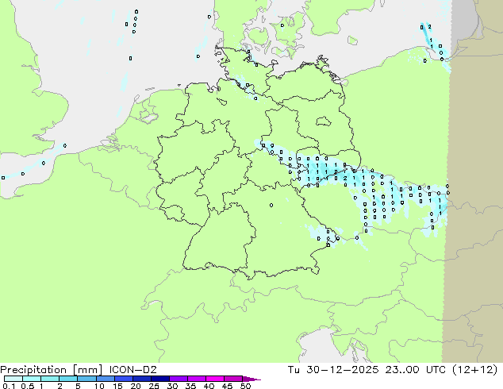Click the '(12+12)' forecast run label
Viewport: 503px width, 389px height.
coord(475,370)
